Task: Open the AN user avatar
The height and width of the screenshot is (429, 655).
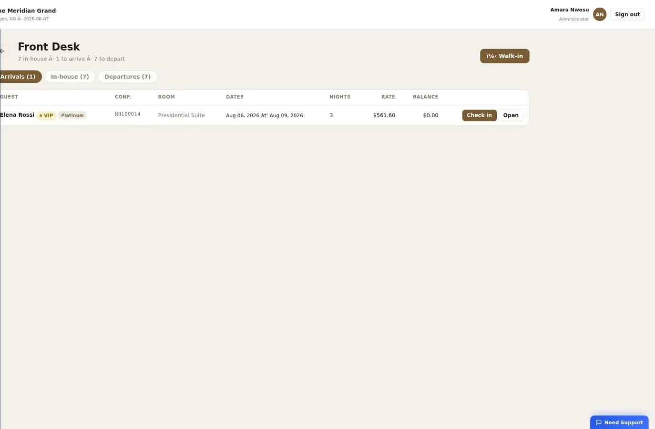Action: point(600,14)
